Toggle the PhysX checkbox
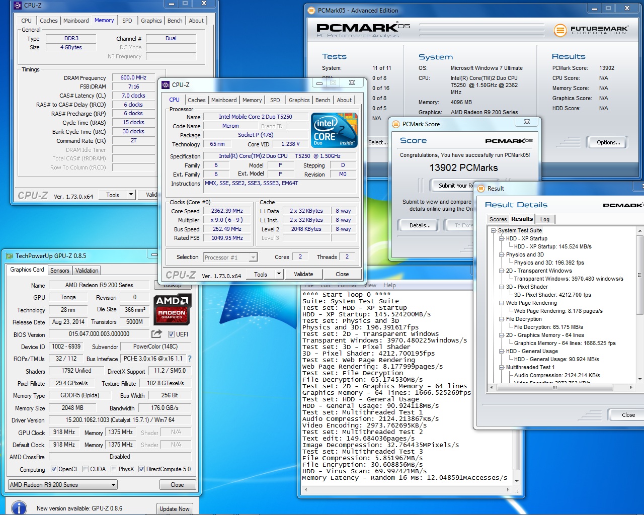Screen dimensions: 644x515 [x=114, y=469]
